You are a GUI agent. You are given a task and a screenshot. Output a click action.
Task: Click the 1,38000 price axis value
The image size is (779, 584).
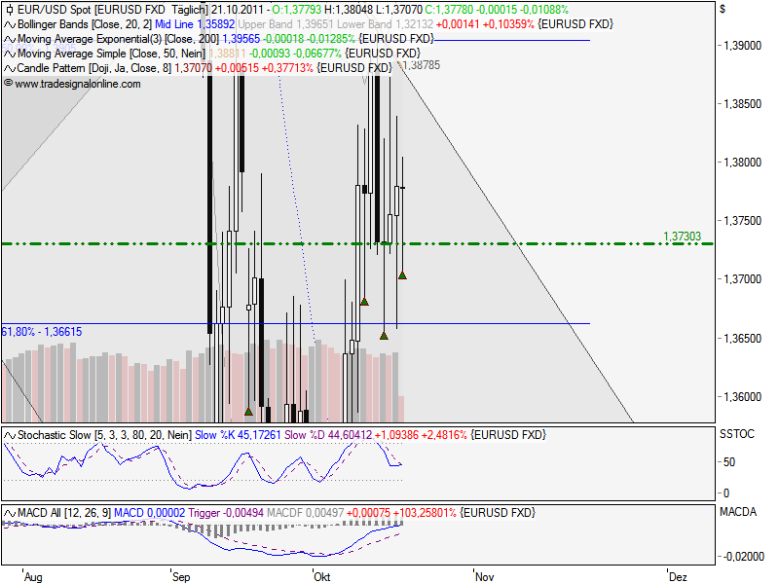pyautogui.click(x=742, y=163)
